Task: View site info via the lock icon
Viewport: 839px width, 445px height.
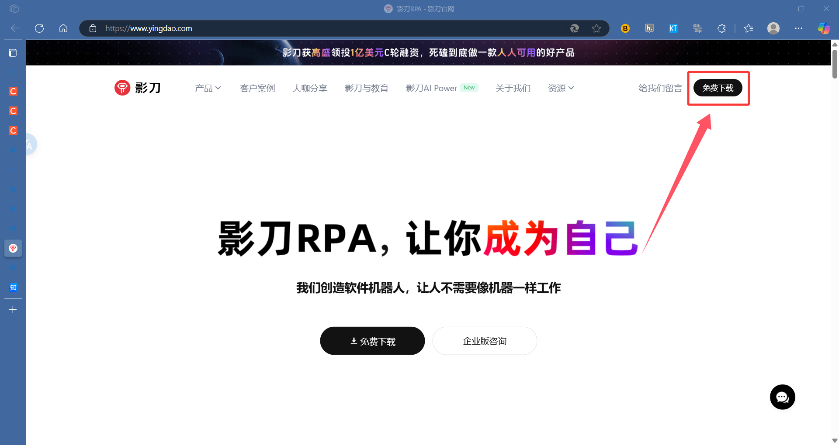Action: coord(93,28)
